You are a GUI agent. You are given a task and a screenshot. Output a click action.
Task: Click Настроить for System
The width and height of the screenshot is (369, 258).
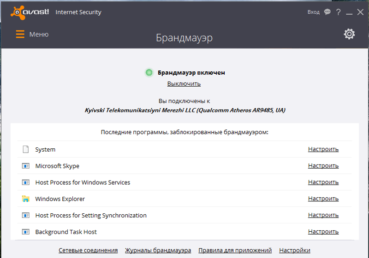pyautogui.click(x=323, y=149)
